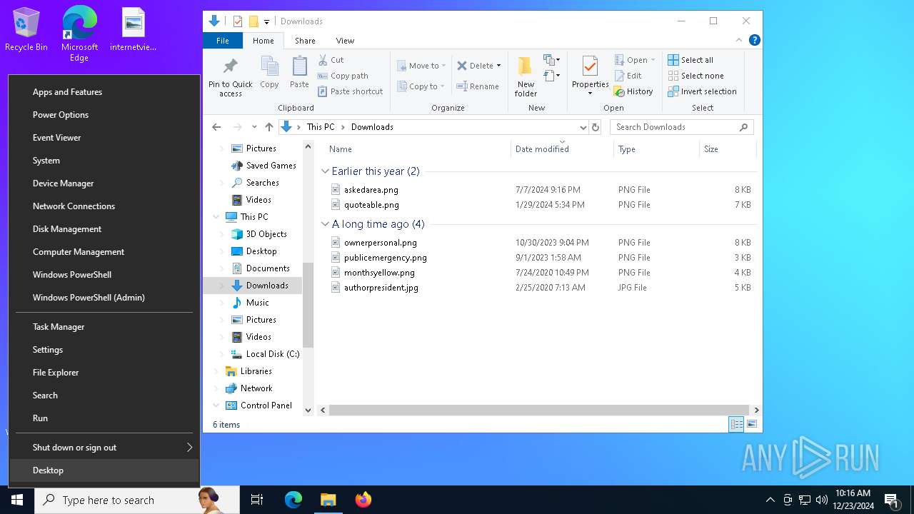Click the navigation pane scroll down arrow
This screenshot has height=514, width=914.
click(308, 410)
